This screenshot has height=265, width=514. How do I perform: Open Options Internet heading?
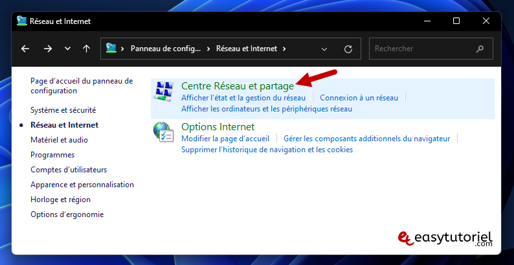[x=218, y=126]
